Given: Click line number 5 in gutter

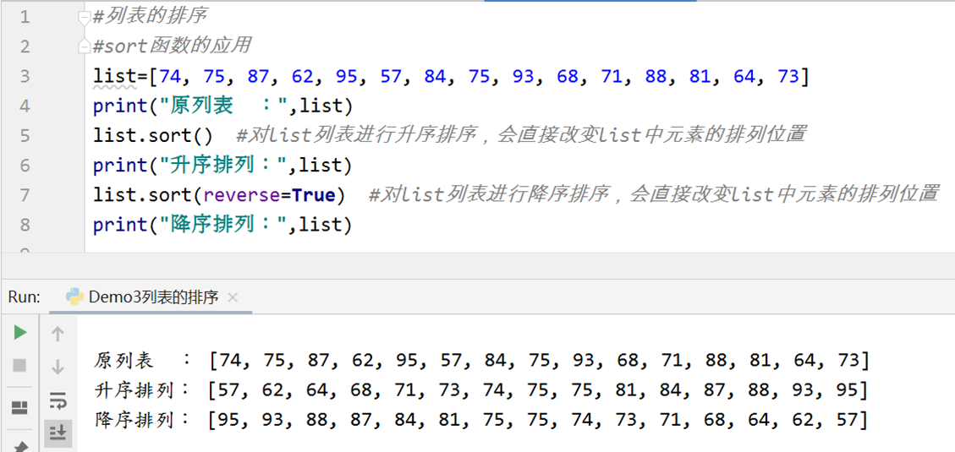Looking at the screenshot, I should pos(25,135).
